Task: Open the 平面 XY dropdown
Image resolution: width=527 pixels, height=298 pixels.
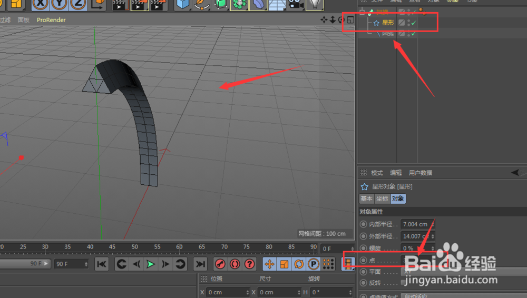Action: 464,272
